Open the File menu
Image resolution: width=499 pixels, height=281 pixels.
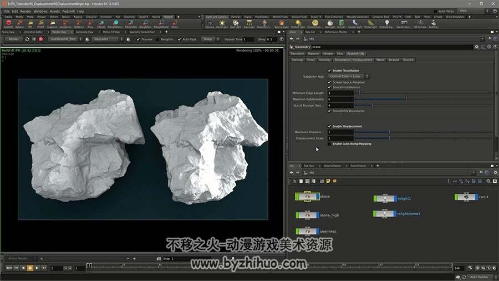(x=7, y=11)
